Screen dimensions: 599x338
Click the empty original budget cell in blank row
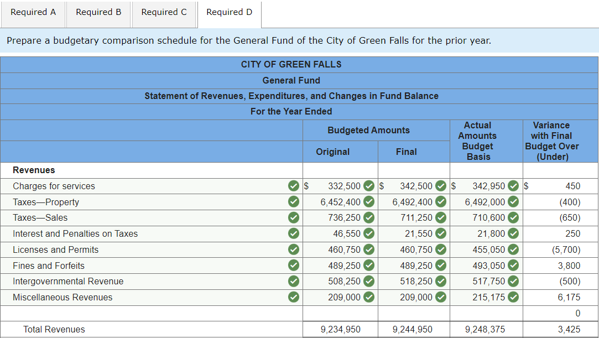(x=340, y=313)
